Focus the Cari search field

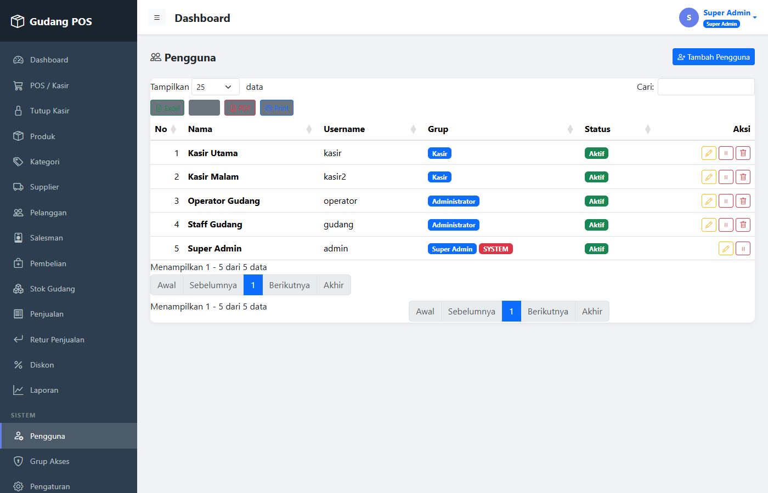coord(706,87)
